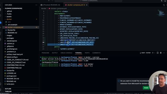Click the docker breadcrumb segment
167x94 pixels.
click(44, 8)
